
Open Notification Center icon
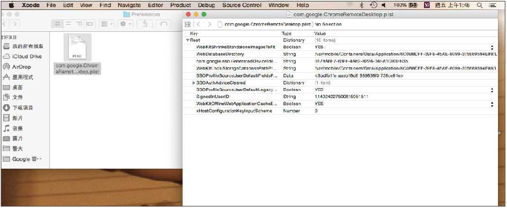point(492,5)
